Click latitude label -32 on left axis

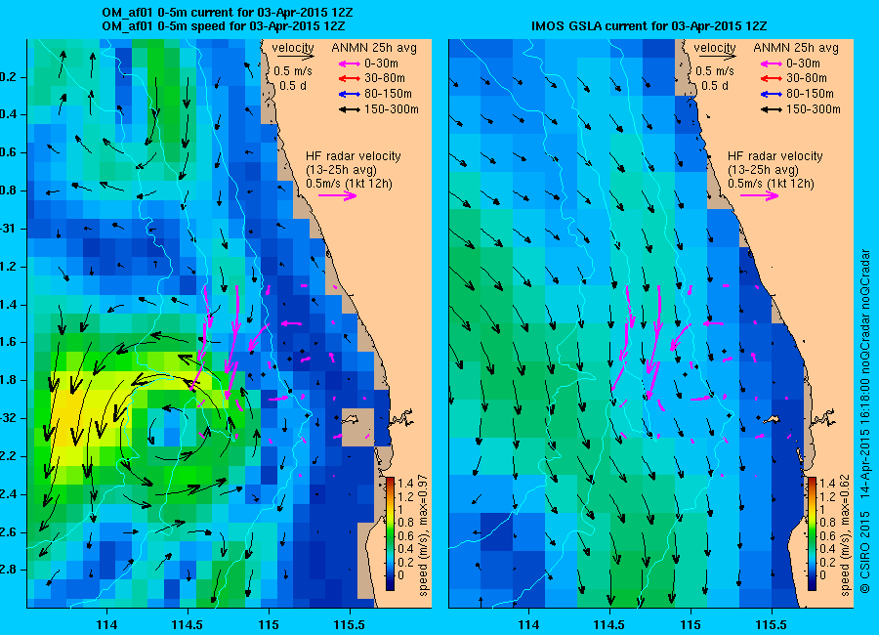[7, 418]
